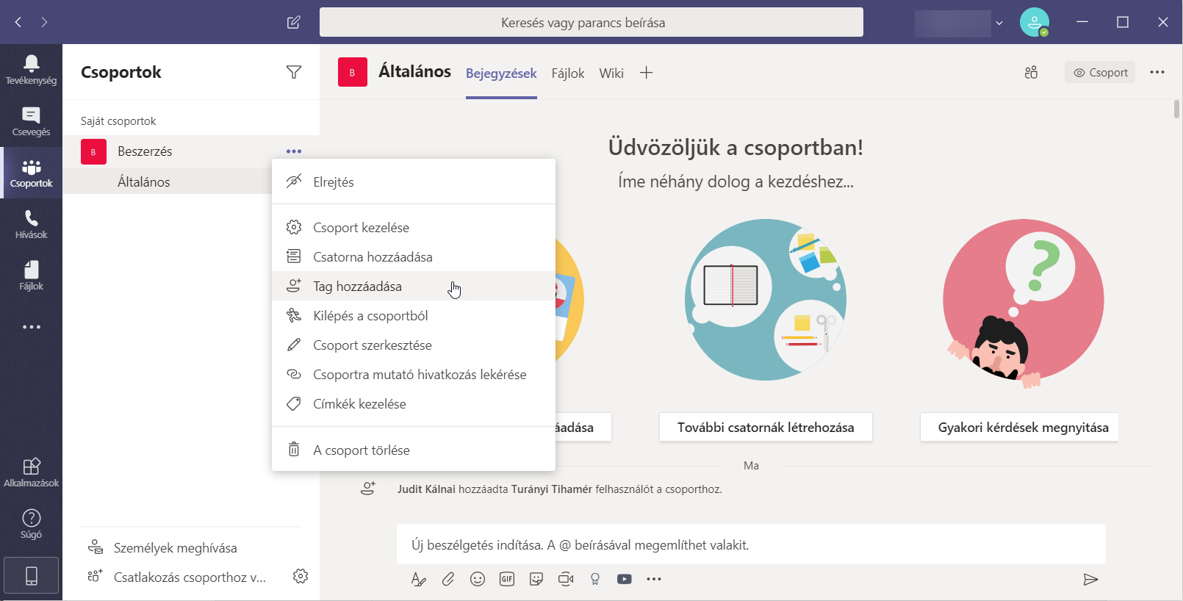Open the emoji picker icon
Screen dimensions: 1183x601
point(478,579)
